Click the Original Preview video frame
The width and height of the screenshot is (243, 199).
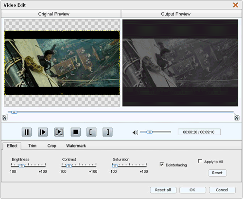(62, 63)
